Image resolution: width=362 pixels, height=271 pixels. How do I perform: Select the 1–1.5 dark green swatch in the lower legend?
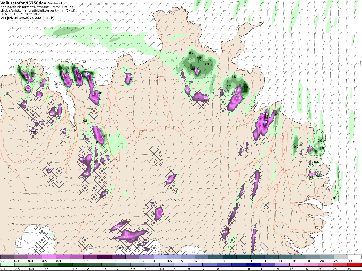click(65, 265)
